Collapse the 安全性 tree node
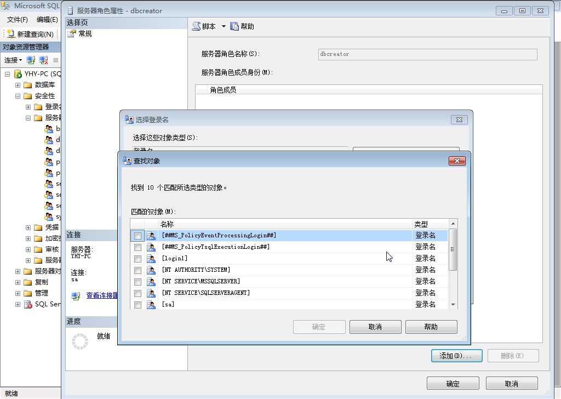 (18, 96)
